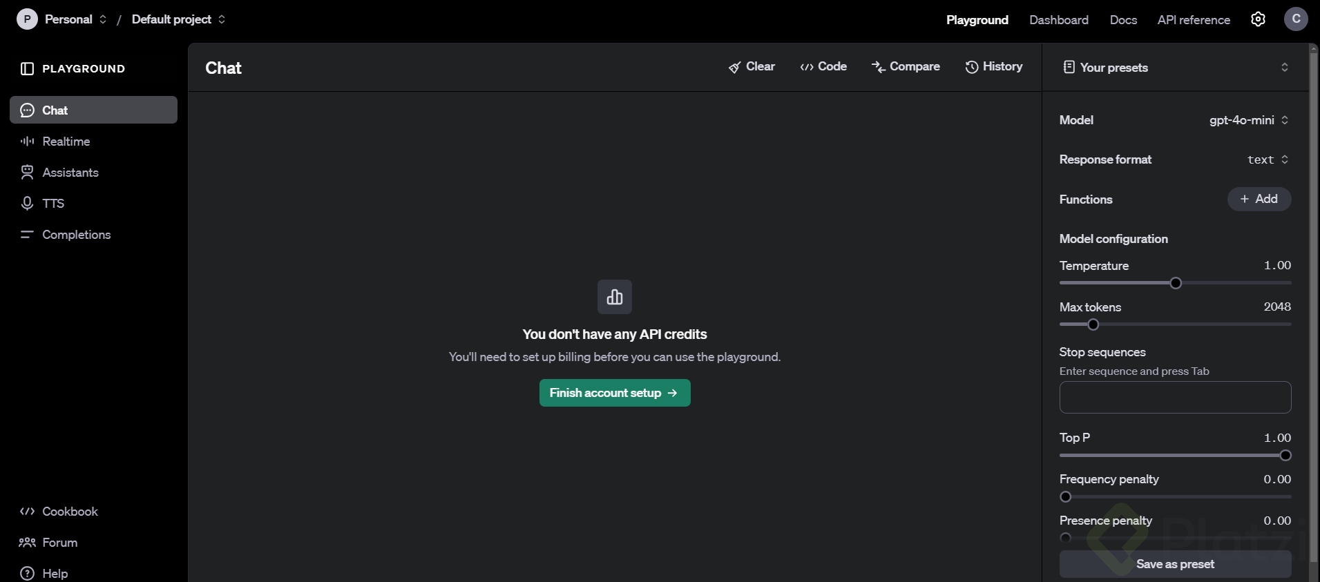The height and width of the screenshot is (582, 1320).
Task: Click the Cookbook code icon
Action: (28, 512)
